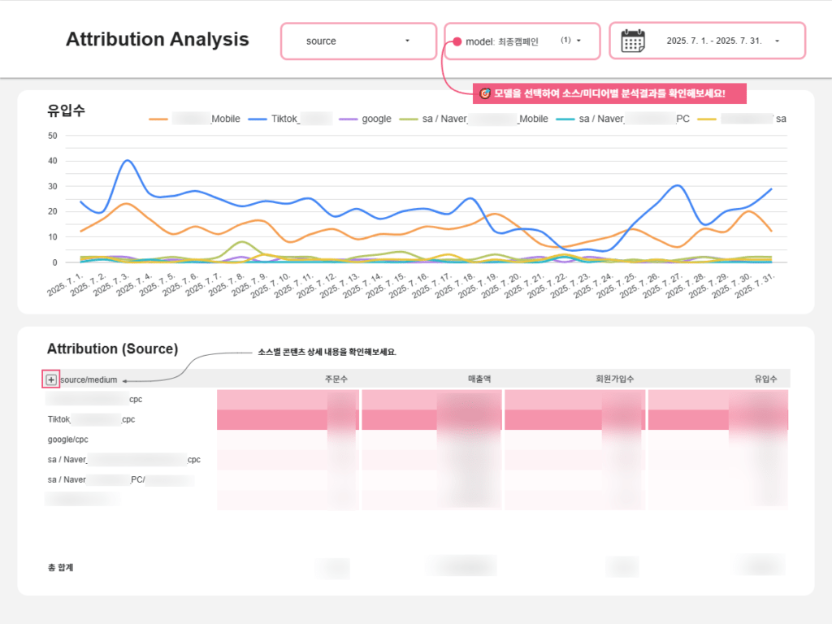Click the pink dot beside the model selector
This screenshot has height=624, width=832.
point(457,41)
